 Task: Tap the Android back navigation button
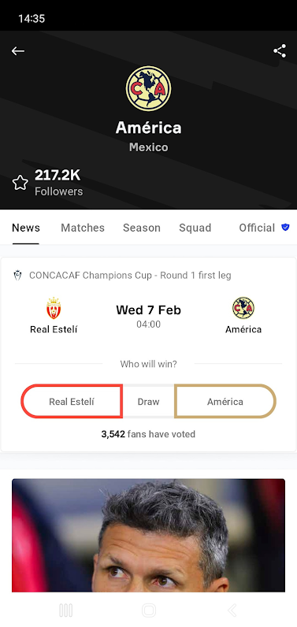[x=232, y=610]
